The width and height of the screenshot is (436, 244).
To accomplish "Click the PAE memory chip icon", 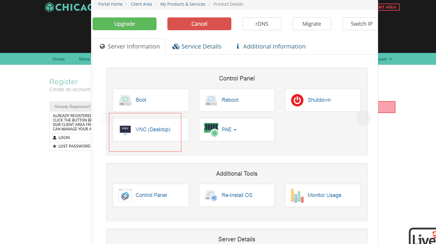I will 211,130.
